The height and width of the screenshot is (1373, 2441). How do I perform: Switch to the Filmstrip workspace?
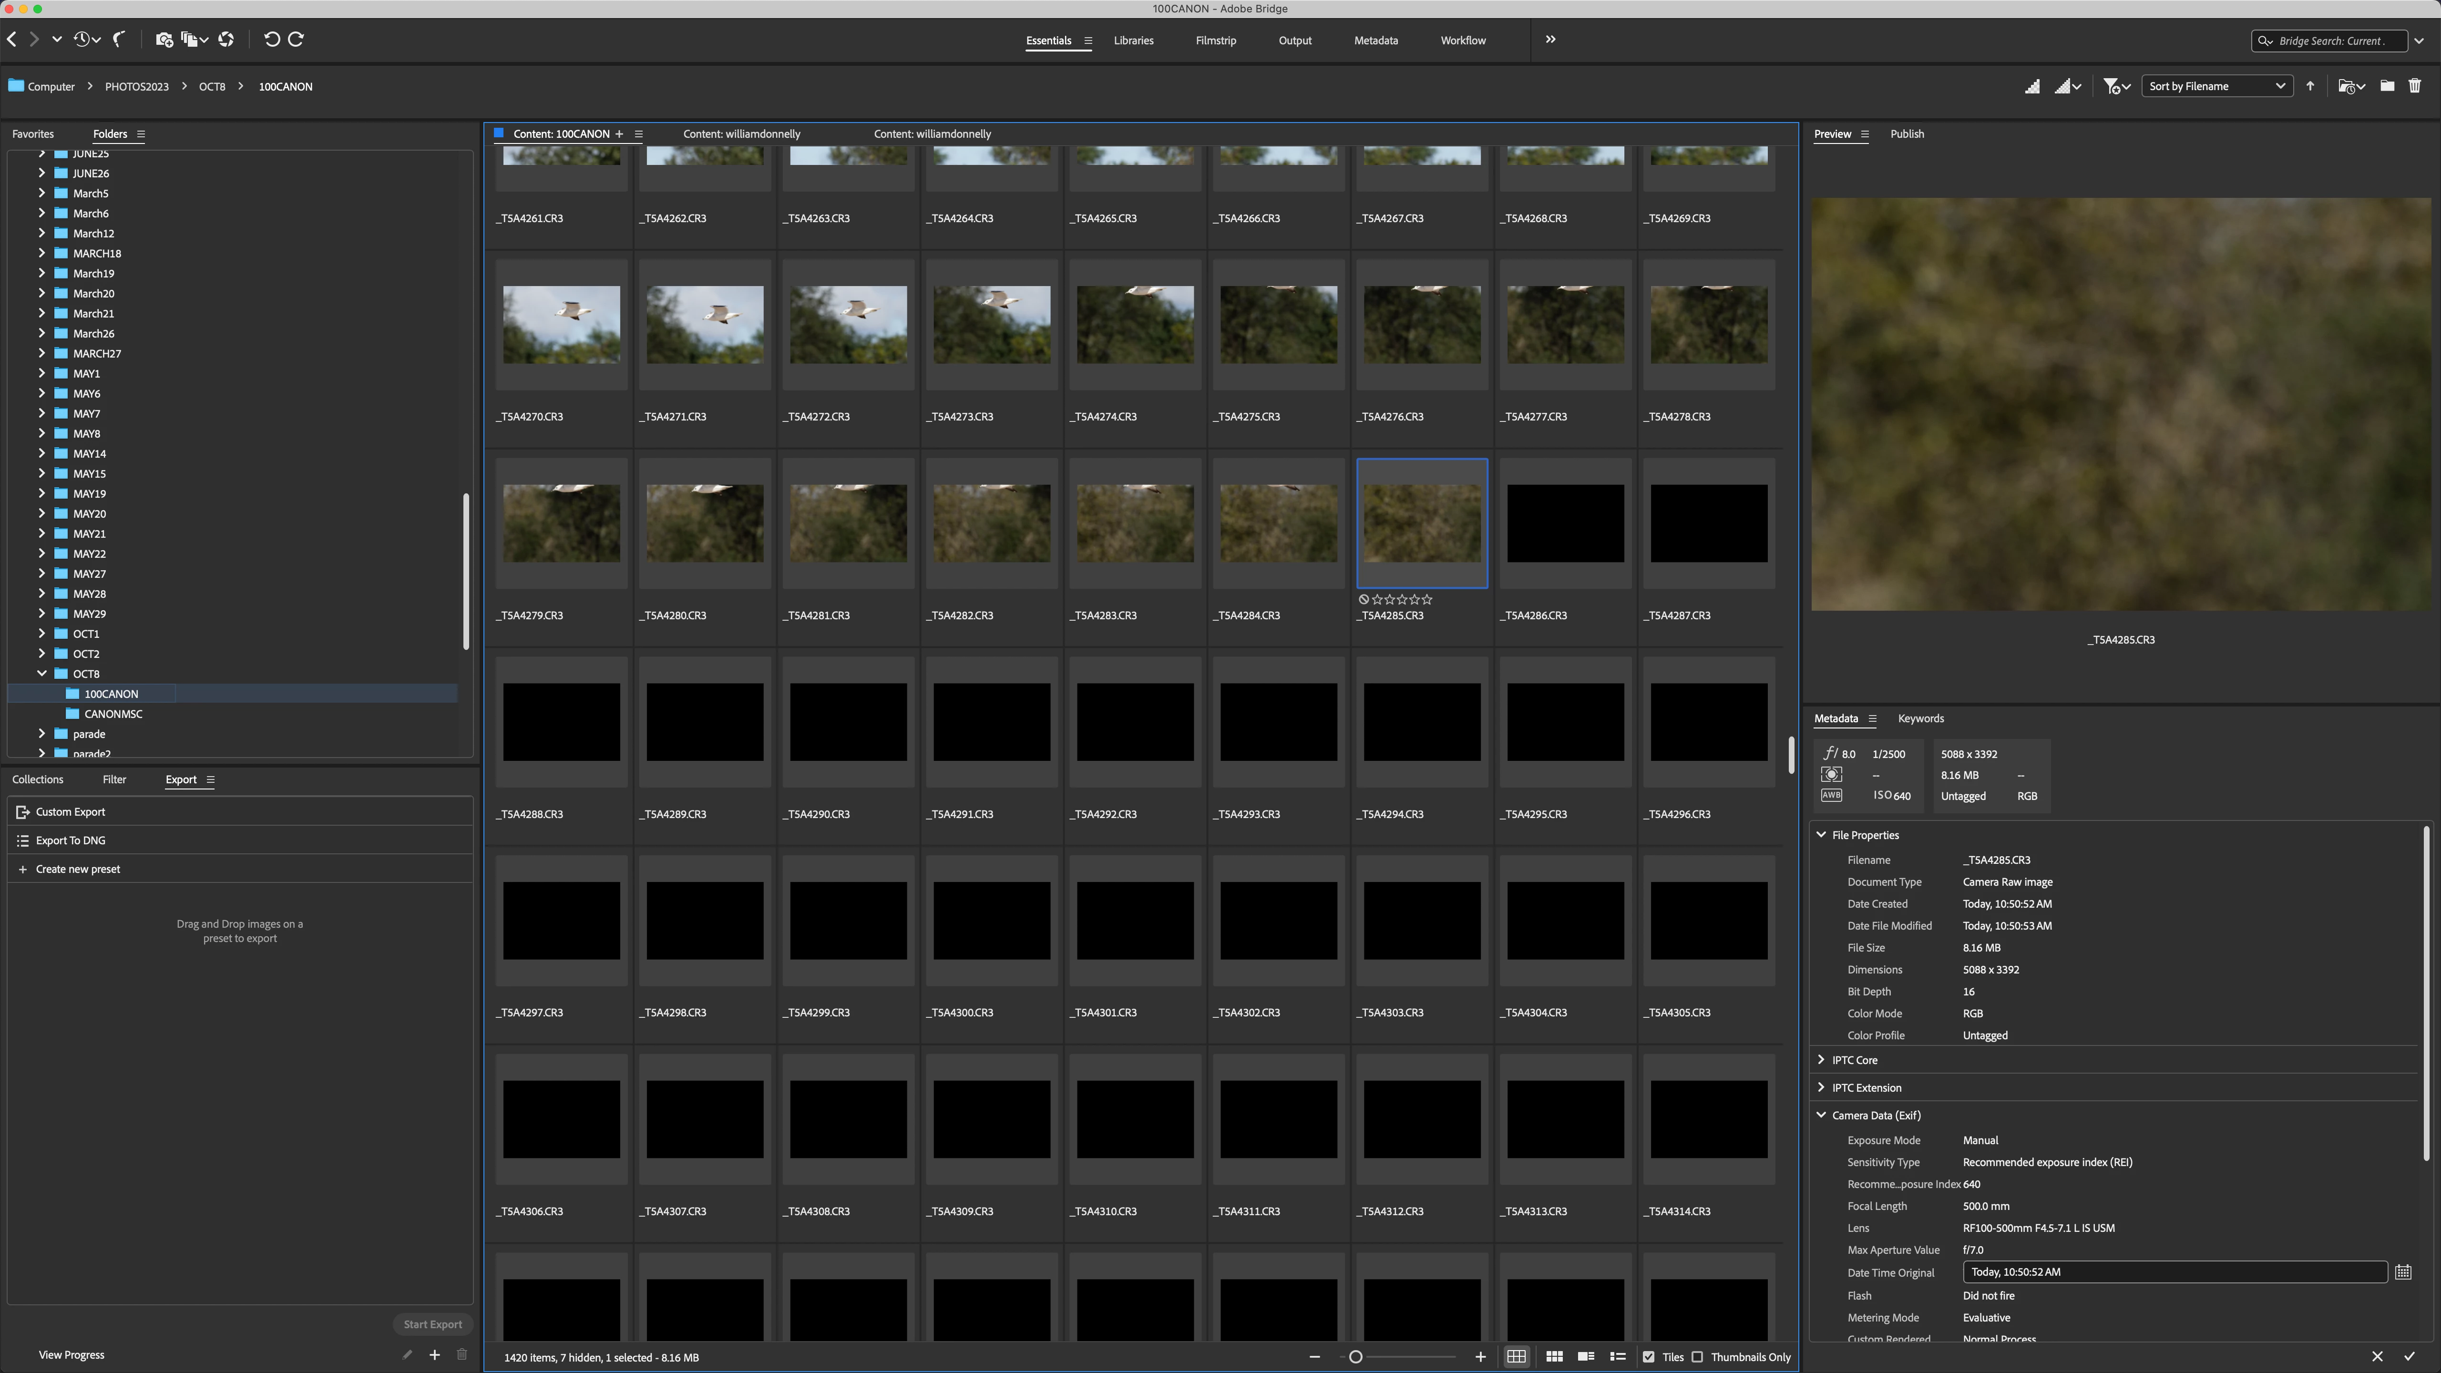pyautogui.click(x=1215, y=41)
